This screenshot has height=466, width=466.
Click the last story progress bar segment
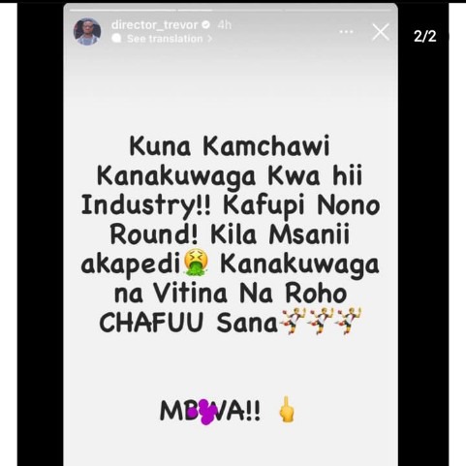coord(338,11)
